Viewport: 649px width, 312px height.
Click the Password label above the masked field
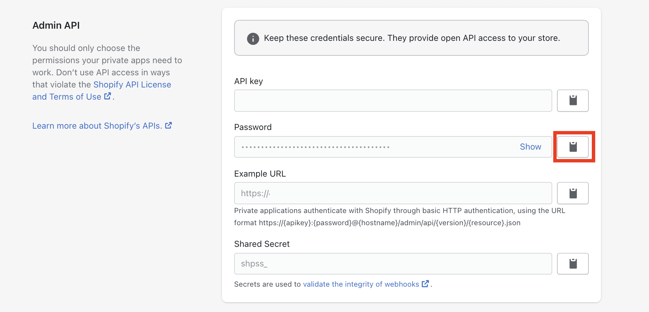[x=253, y=127]
